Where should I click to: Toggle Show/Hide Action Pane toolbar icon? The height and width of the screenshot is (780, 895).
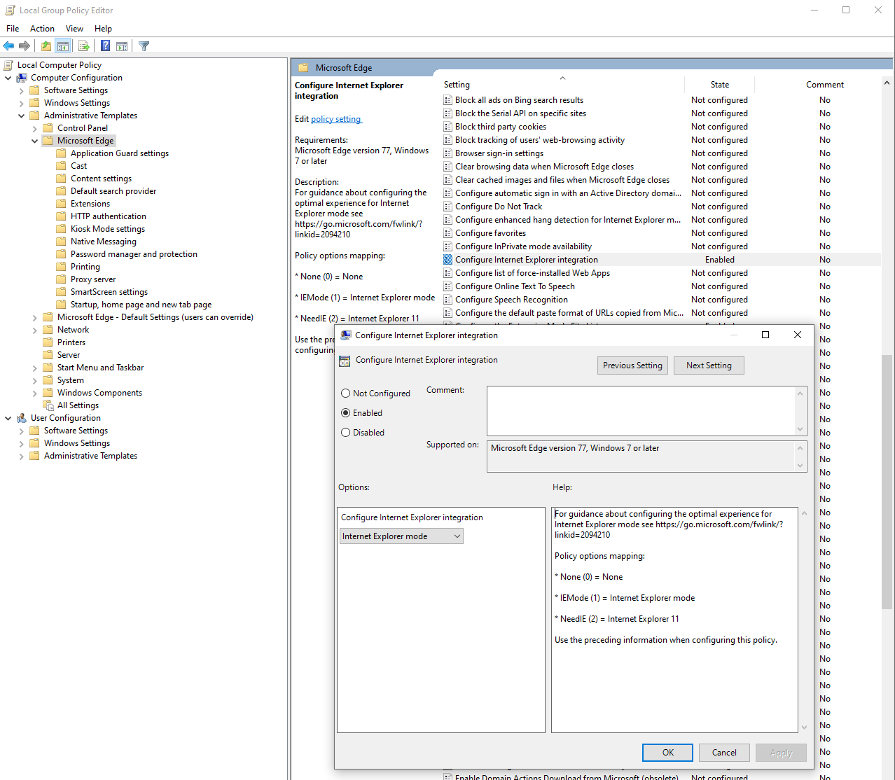click(122, 46)
